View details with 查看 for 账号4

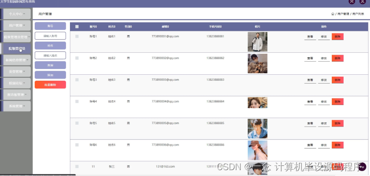310,102
